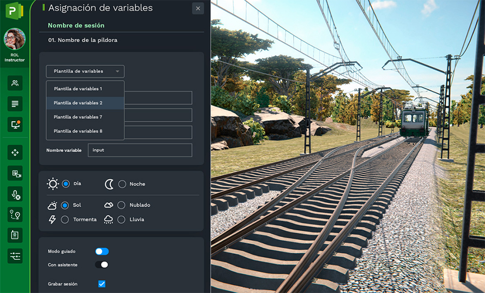Screen dimensions: 485x293
Task: Click the rain cloud icon beside Lluvia
Action: point(108,220)
